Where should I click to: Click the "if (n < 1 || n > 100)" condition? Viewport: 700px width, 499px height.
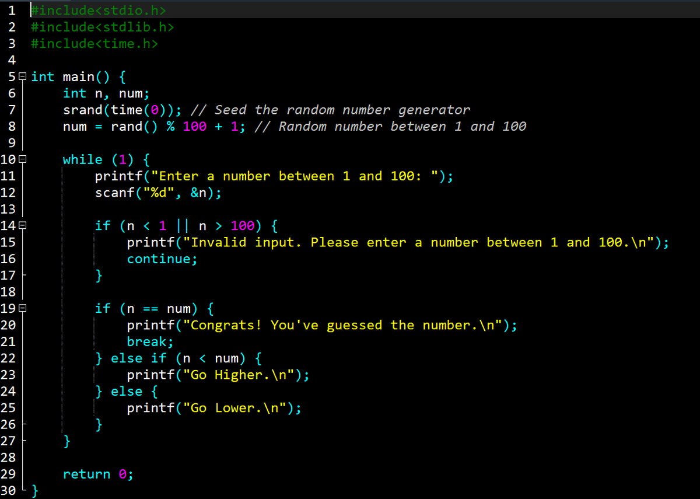point(178,225)
